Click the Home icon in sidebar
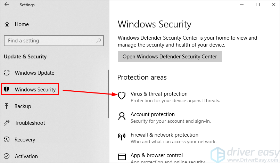This screenshot has height=163, width=280. (x=7, y=24)
